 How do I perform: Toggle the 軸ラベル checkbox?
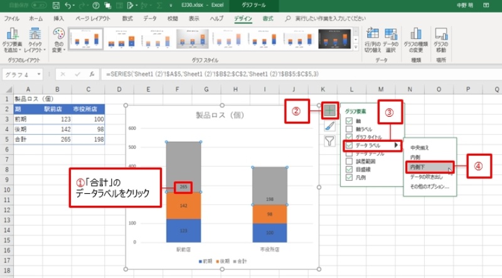(x=349, y=128)
